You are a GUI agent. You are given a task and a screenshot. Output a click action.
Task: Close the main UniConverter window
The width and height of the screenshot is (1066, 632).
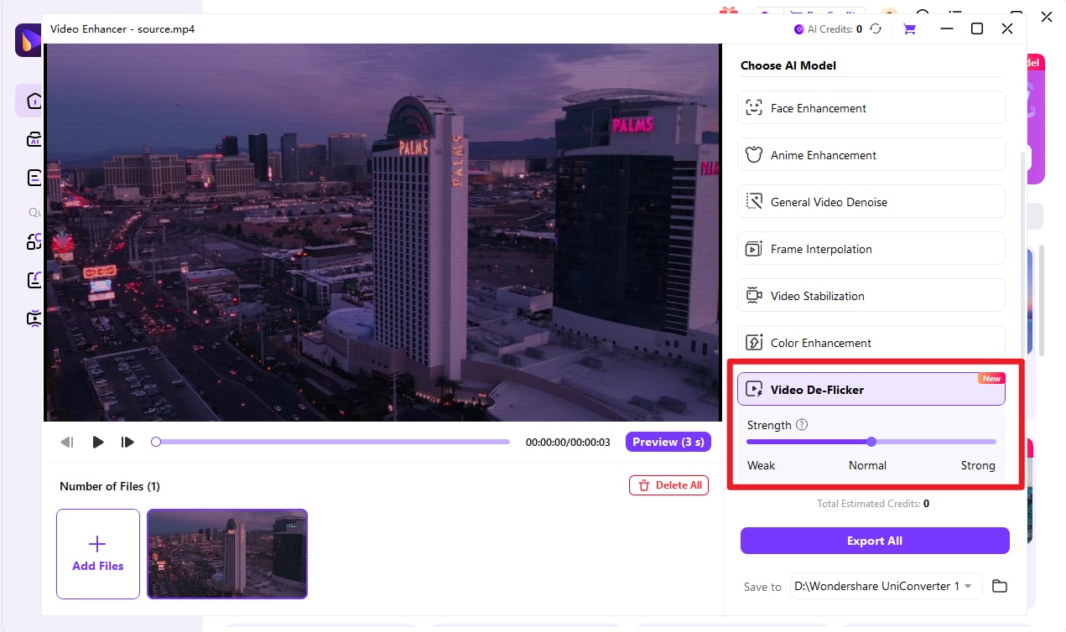(x=1046, y=16)
